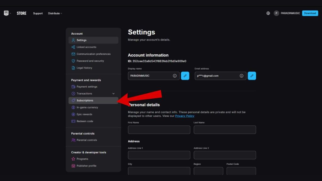The image size is (322, 181).
Task: Expand the Distribute dropdown
Action: (55, 13)
